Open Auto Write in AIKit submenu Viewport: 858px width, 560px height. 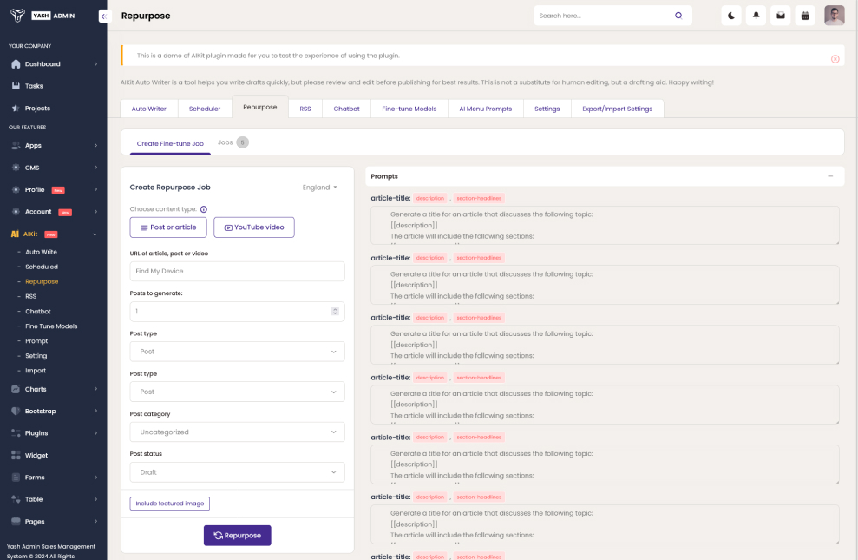(x=41, y=252)
